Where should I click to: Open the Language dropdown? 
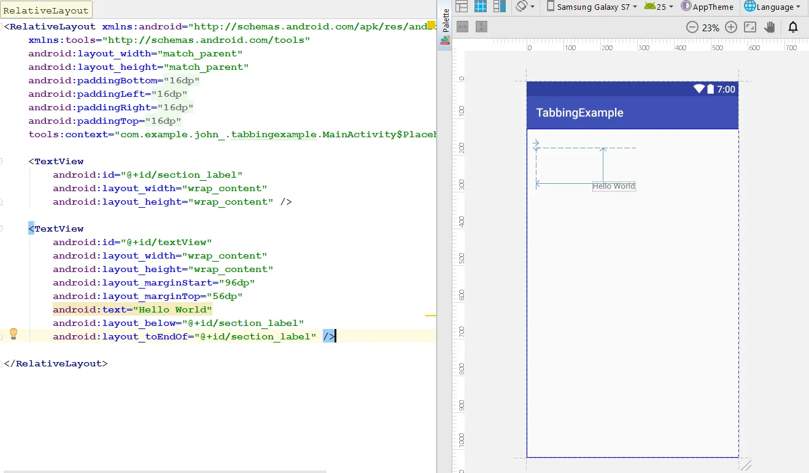pos(772,7)
